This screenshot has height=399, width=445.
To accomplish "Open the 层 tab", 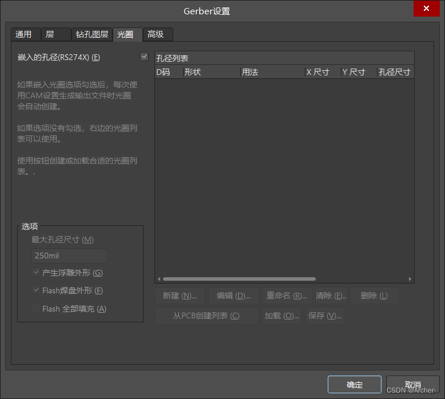I will click(x=56, y=35).
